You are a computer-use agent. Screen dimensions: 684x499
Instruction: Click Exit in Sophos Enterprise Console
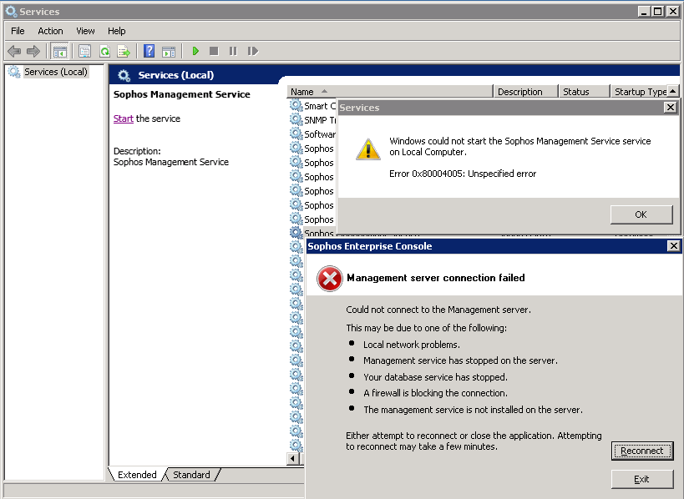click(x=641, y=479)
